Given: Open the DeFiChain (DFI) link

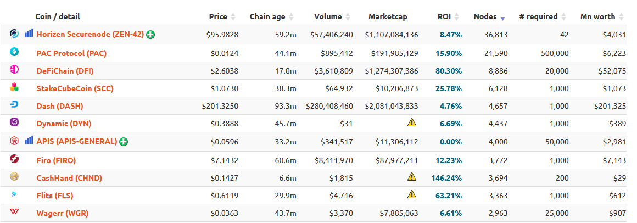Looking at the screenshot, I should point(65,71).
